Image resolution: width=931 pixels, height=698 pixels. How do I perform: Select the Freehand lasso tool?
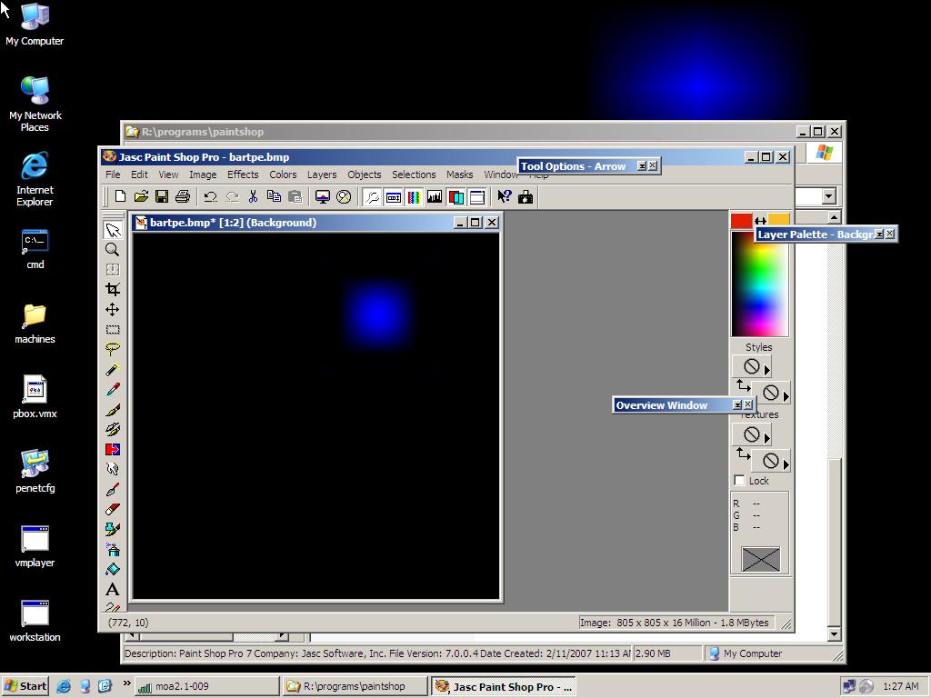[x=113, y=350]
